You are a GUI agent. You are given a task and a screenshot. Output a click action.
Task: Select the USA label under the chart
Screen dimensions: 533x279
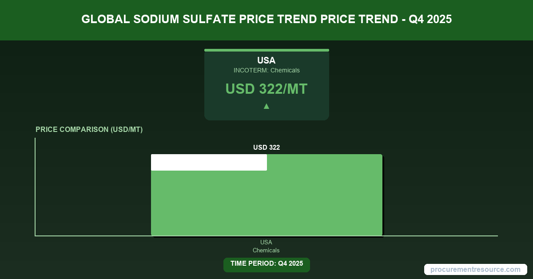point(266,242)
